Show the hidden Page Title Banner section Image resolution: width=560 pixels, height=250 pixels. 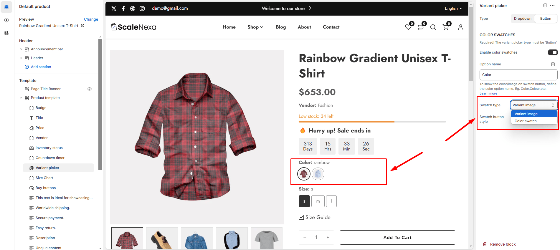click(x=90, y=89)
